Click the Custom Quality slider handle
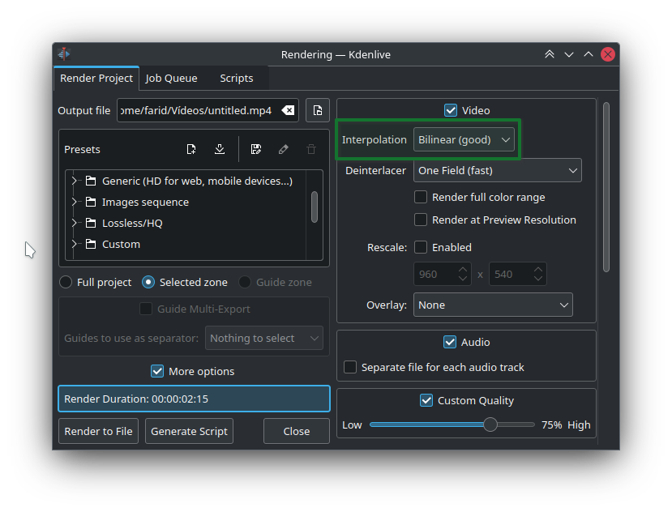 point(490,425)
